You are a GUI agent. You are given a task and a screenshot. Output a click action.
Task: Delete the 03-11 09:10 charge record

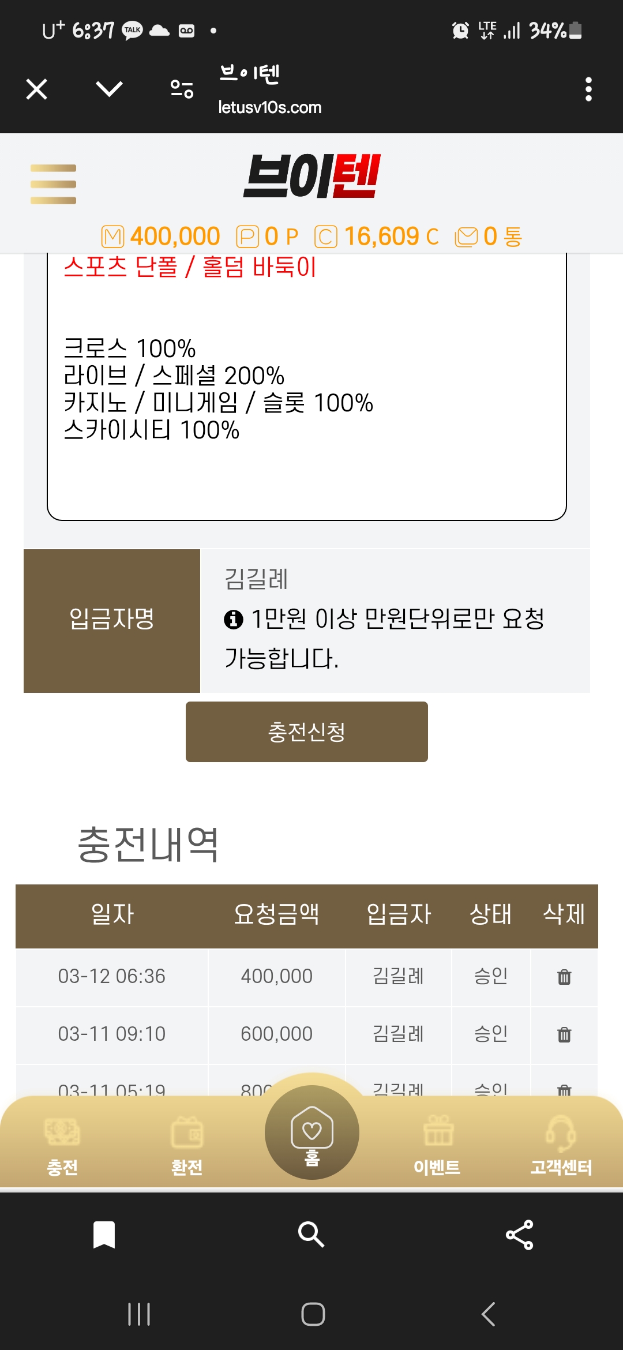coord(564,1034)
